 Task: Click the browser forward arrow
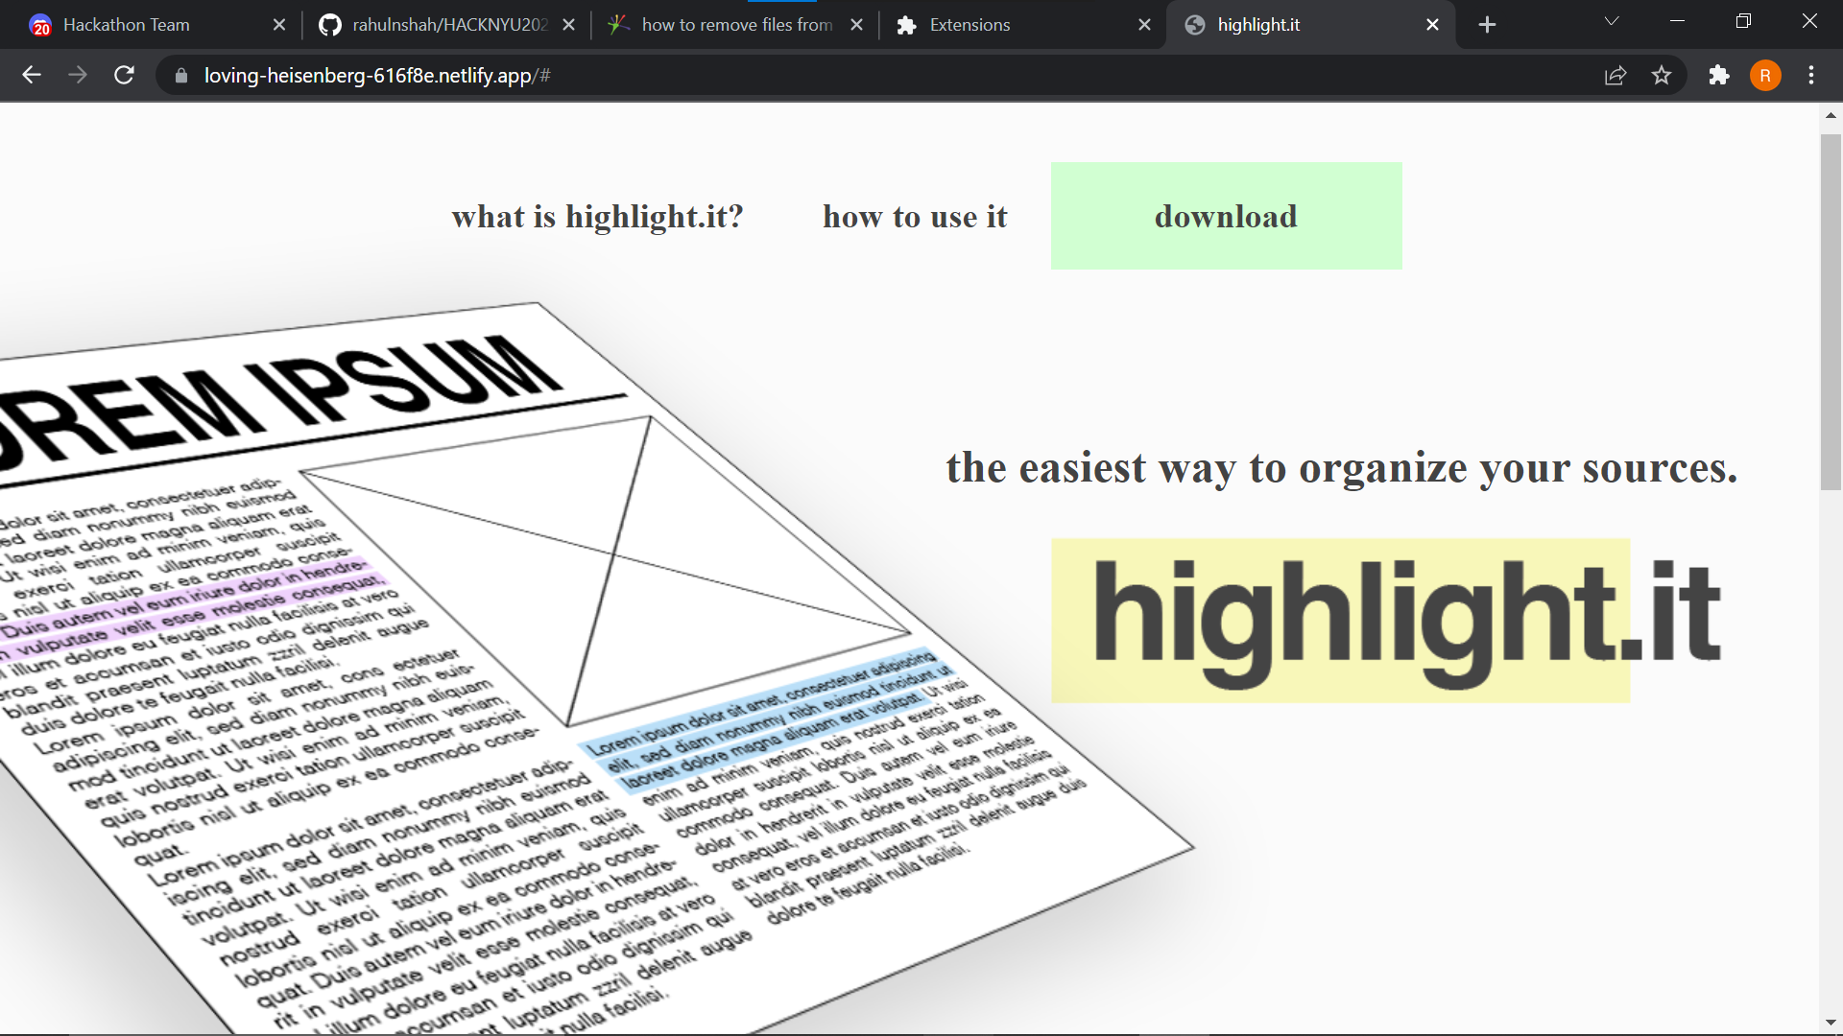click(78, 75)
